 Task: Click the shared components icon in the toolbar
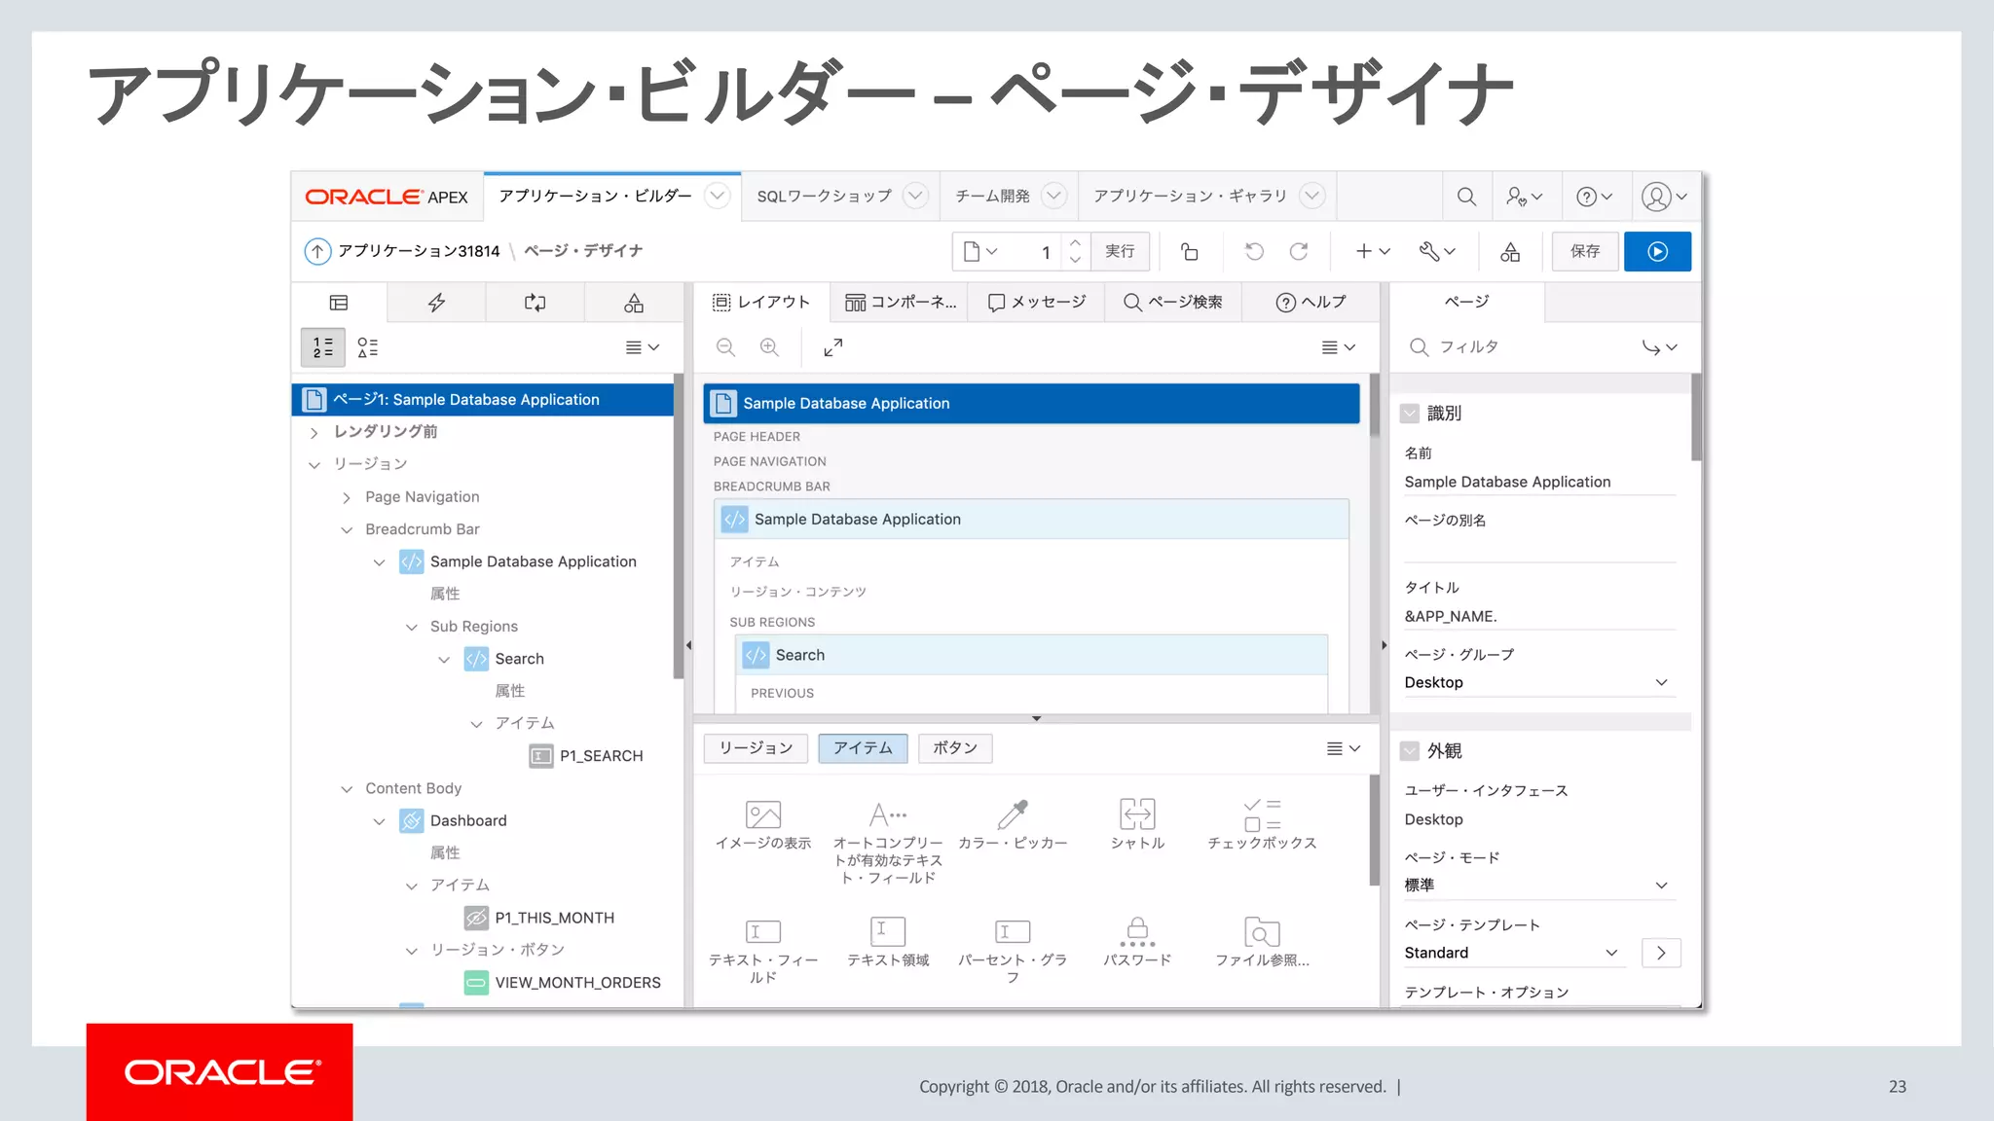(1510, 252)
